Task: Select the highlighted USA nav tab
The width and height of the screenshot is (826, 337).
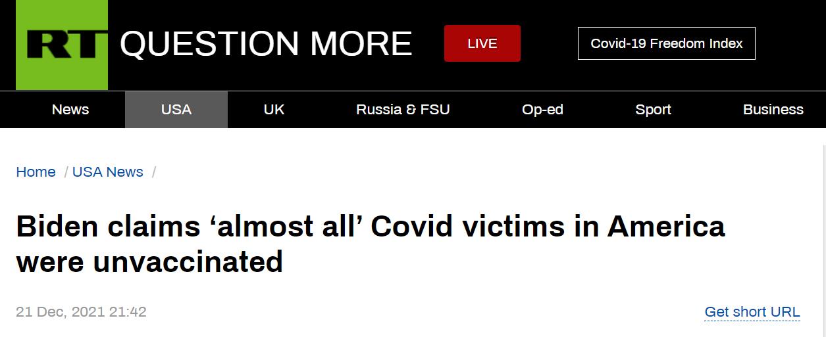Action: click(176, 110)
